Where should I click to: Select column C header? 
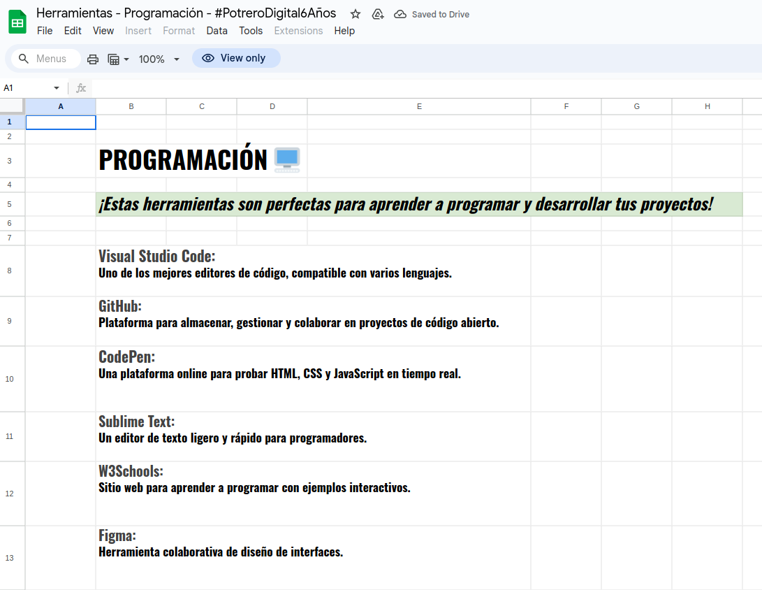coord(202,106)
